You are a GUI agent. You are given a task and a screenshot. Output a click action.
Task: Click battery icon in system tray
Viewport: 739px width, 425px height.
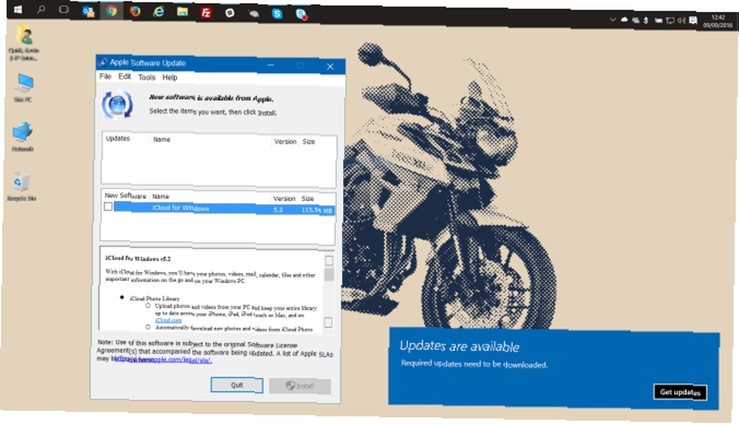pos(658,21)
